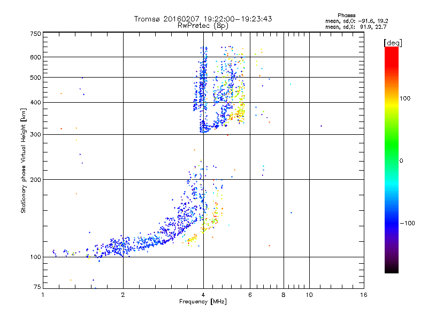The height and width of the screenshot is (321, 428).
Task: Click the "Phases" header text
Action: [346, 16]
